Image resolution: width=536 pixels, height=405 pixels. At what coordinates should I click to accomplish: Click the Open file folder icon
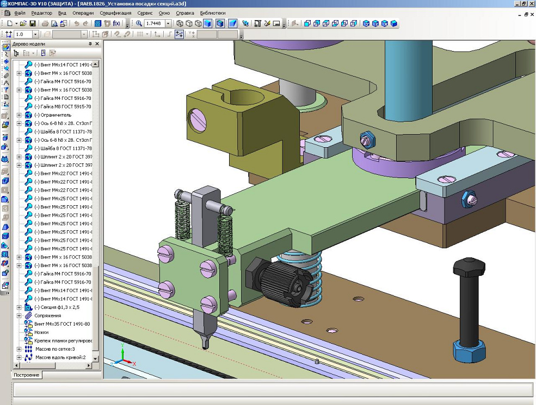(23, 24)
